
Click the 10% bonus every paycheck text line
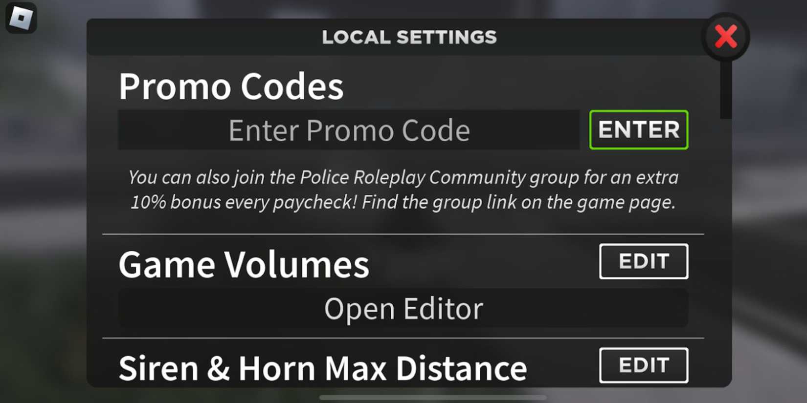pos(403,202)
